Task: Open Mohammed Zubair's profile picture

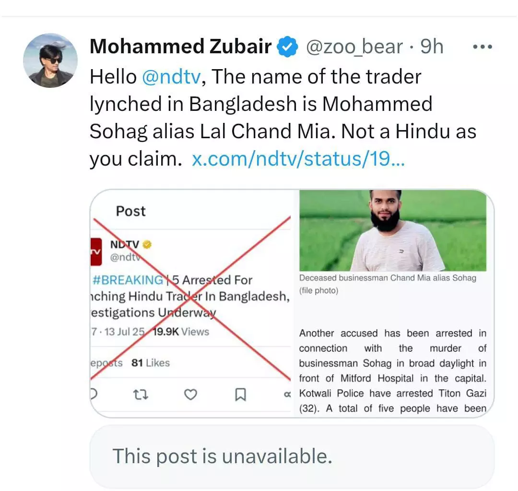Action: click(x=50, y=60)
